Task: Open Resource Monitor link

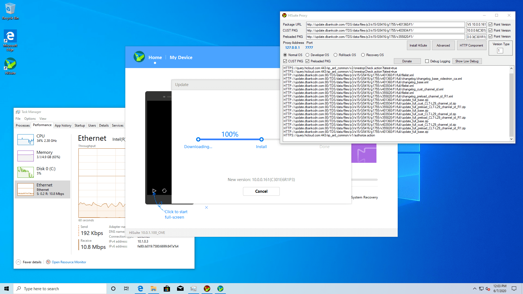Action: [x=69, y=262]
